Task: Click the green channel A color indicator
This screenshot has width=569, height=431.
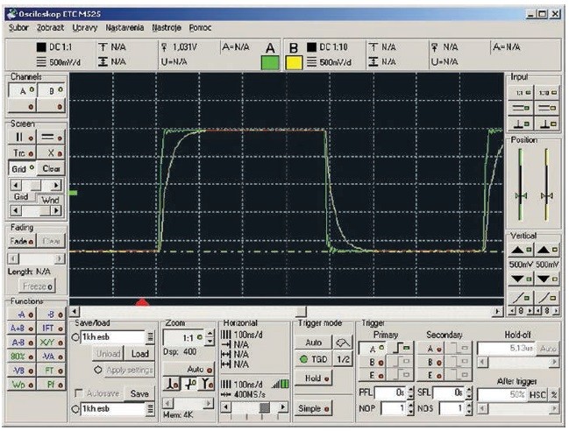Action: 270,62
